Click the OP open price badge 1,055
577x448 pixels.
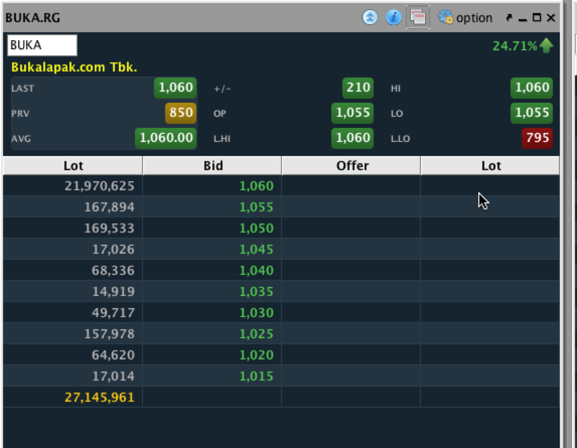352,113
